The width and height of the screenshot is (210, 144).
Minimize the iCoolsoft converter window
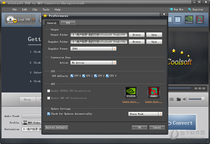[194, 2]
